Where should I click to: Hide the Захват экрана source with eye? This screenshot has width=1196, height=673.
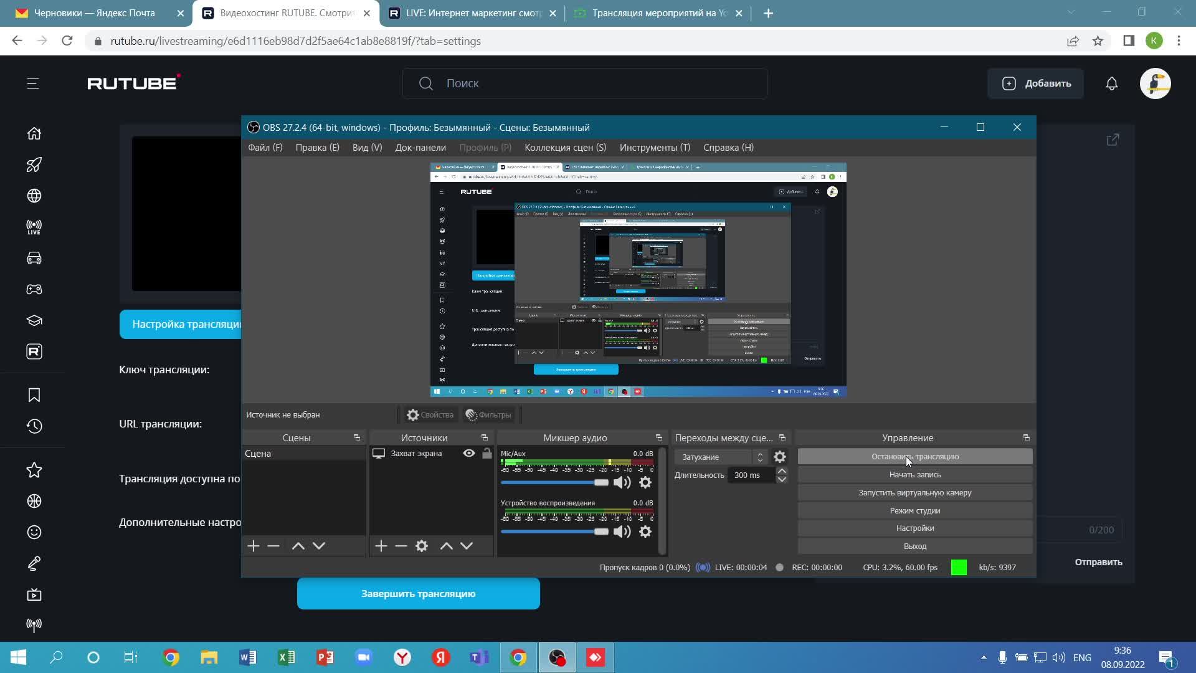(469, 454)
